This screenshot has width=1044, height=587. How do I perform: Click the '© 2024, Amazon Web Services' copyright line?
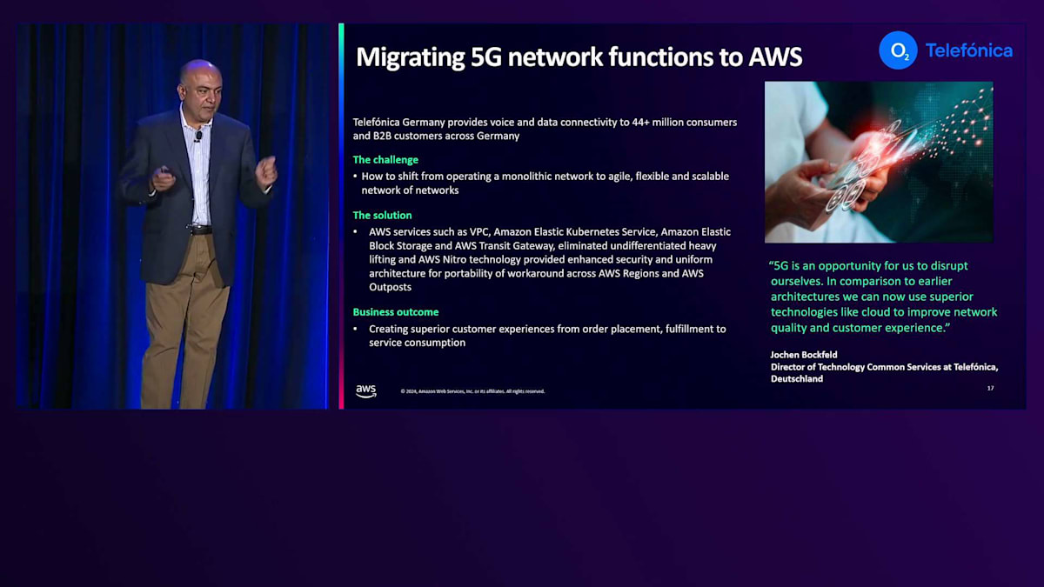tap(472, 391)
